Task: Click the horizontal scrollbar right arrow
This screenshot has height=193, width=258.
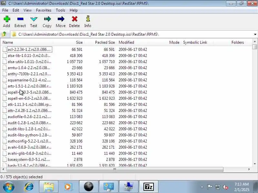Action: 249,169
